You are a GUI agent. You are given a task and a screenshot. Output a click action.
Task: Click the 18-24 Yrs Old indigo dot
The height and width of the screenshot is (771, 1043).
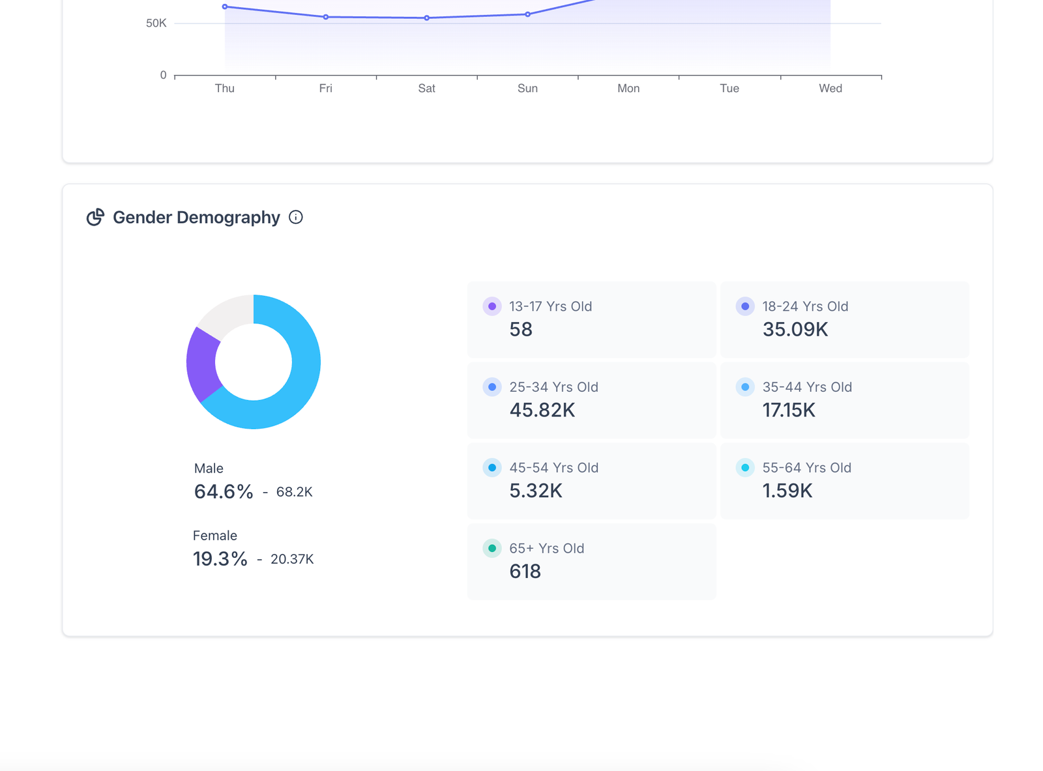(745, 306)
